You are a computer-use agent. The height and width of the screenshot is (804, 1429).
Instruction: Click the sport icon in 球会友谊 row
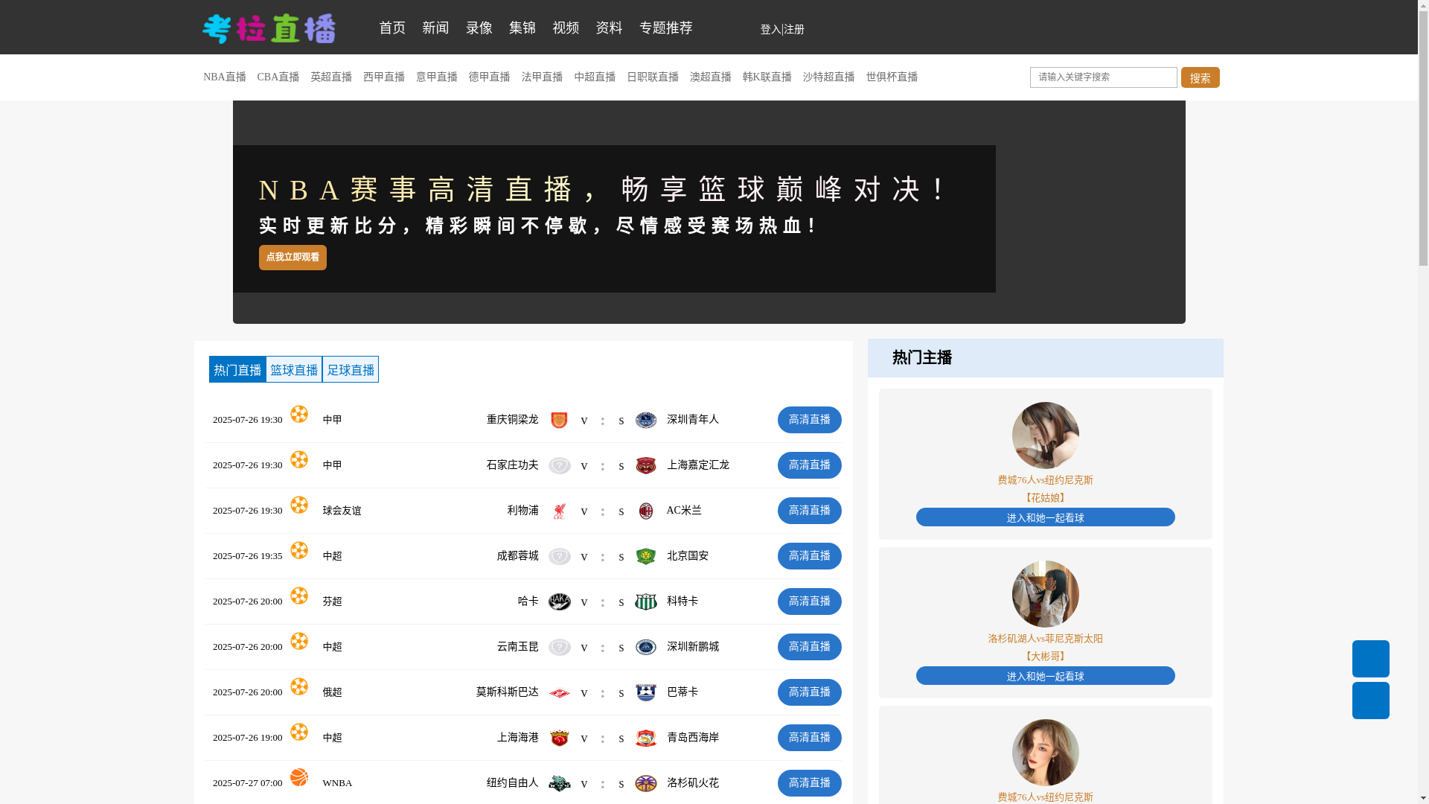tap(299, 505)
